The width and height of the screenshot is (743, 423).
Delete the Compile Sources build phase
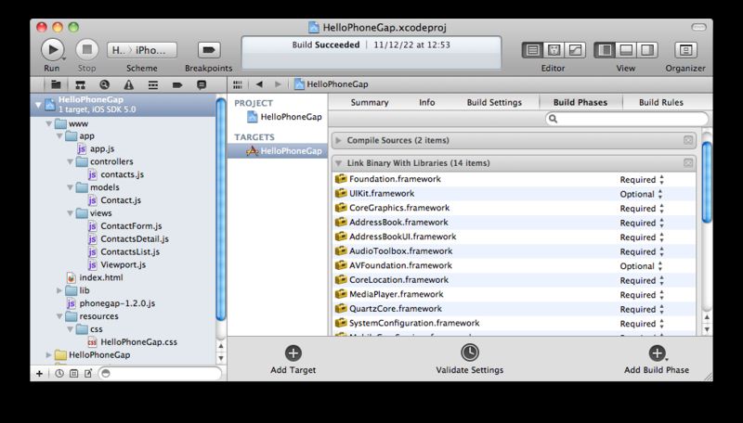(x=688, y=140)
